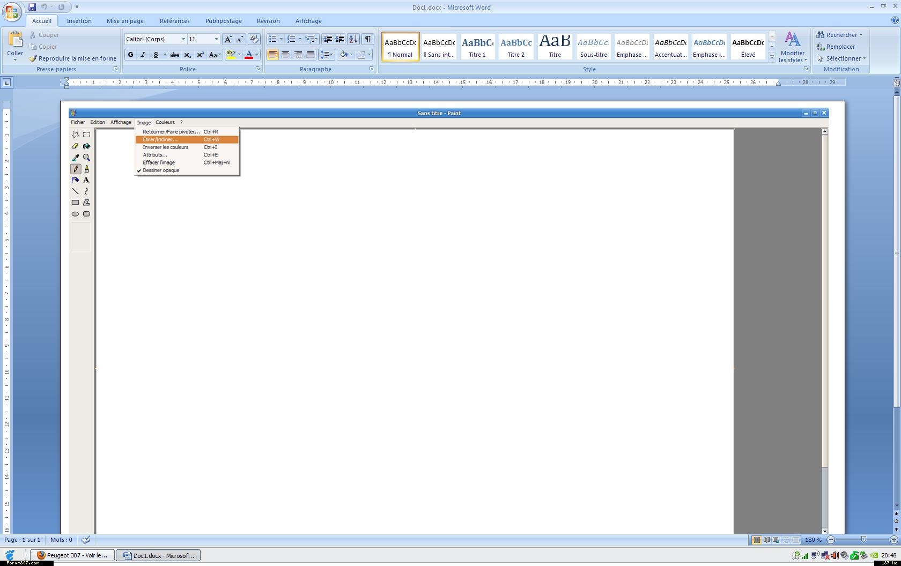The width and height of the screenshot is (901, 566).
Task: Select the fill bucket tool in Paint
Action: pyautogui.click(x=86, y=146)
